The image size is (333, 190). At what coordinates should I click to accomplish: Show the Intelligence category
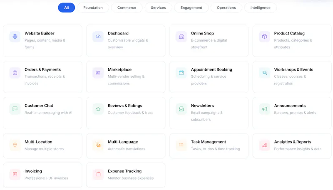tap(261, 7)
